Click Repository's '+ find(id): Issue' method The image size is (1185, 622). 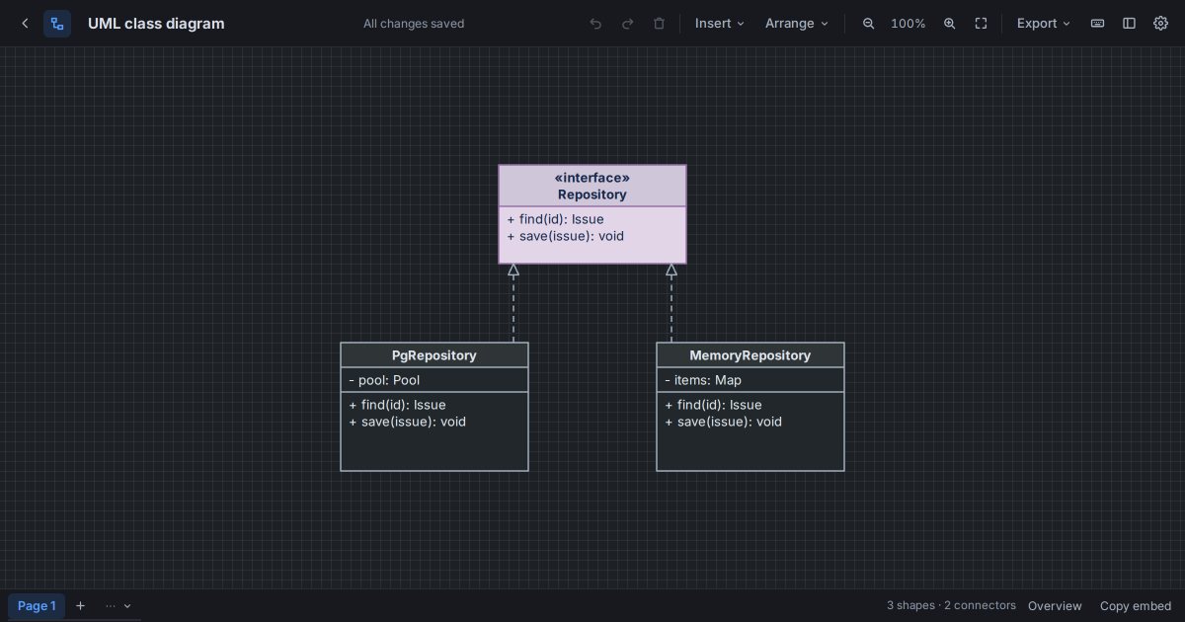click(555, 219)
